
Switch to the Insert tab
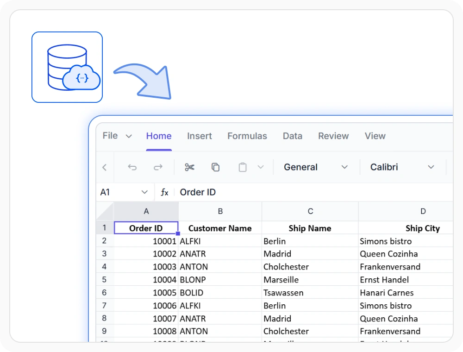tap(199, 136)
